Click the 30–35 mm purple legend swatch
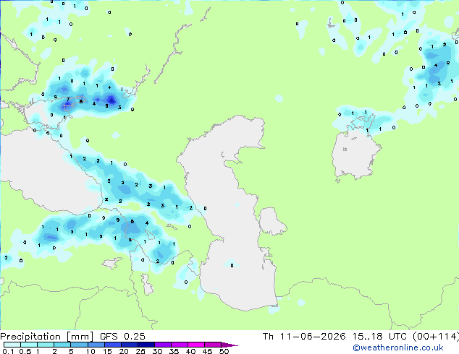Image resolution: width=459 pixels, height=354 pixels. pyautogui.click(x=163, y=345)
